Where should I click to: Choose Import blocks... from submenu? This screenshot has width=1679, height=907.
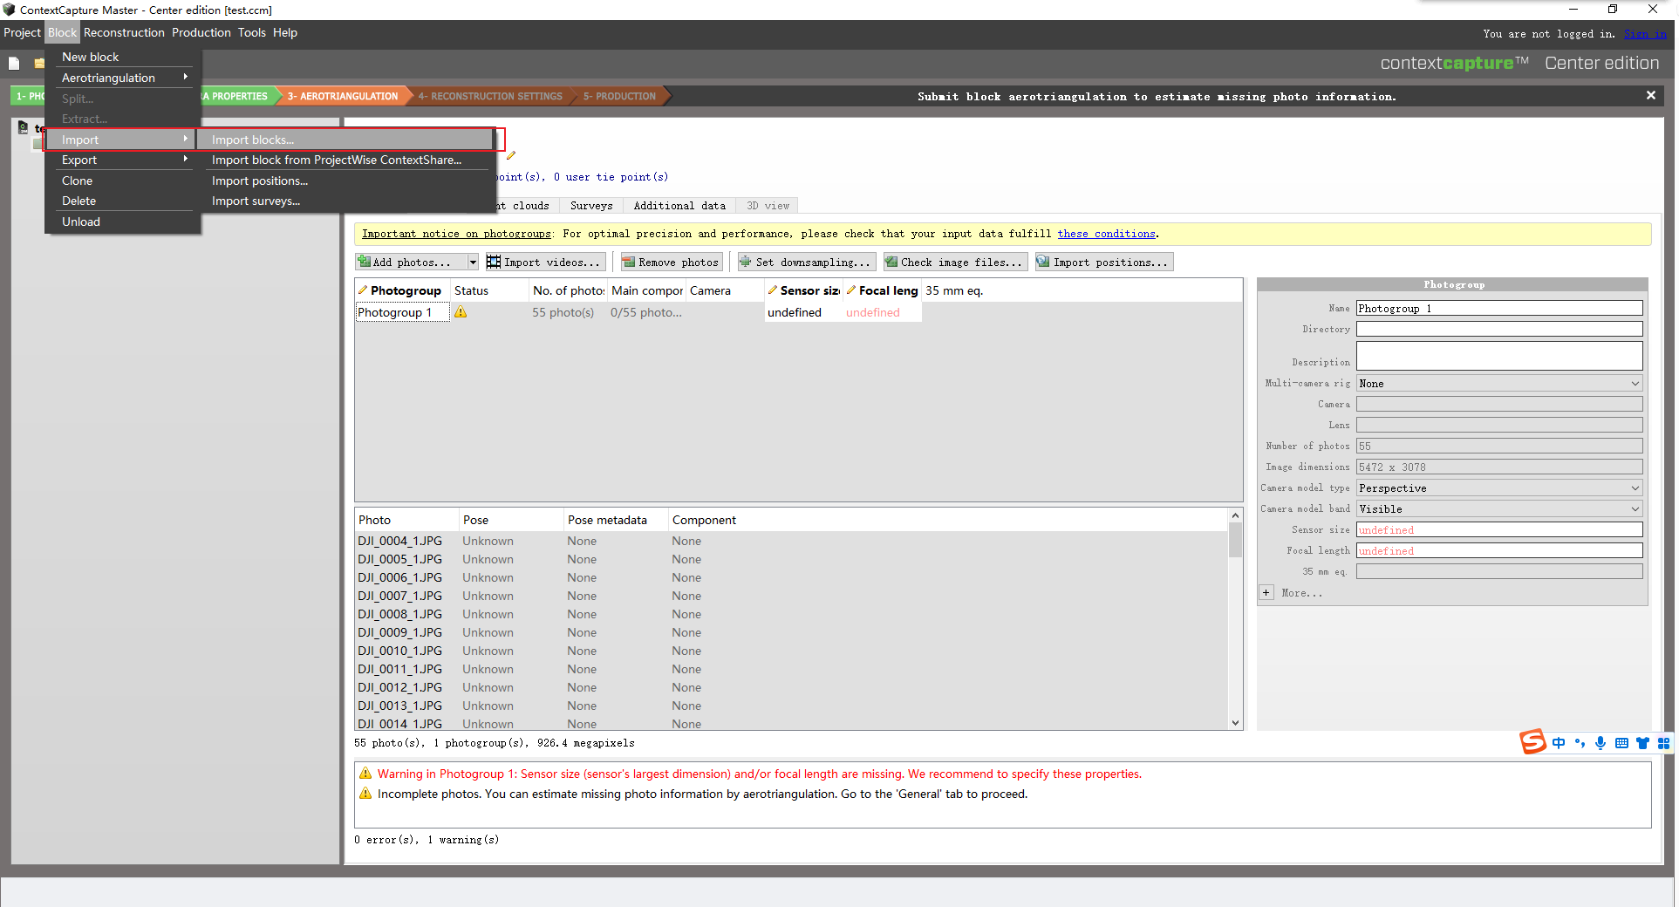coord(346,140)
